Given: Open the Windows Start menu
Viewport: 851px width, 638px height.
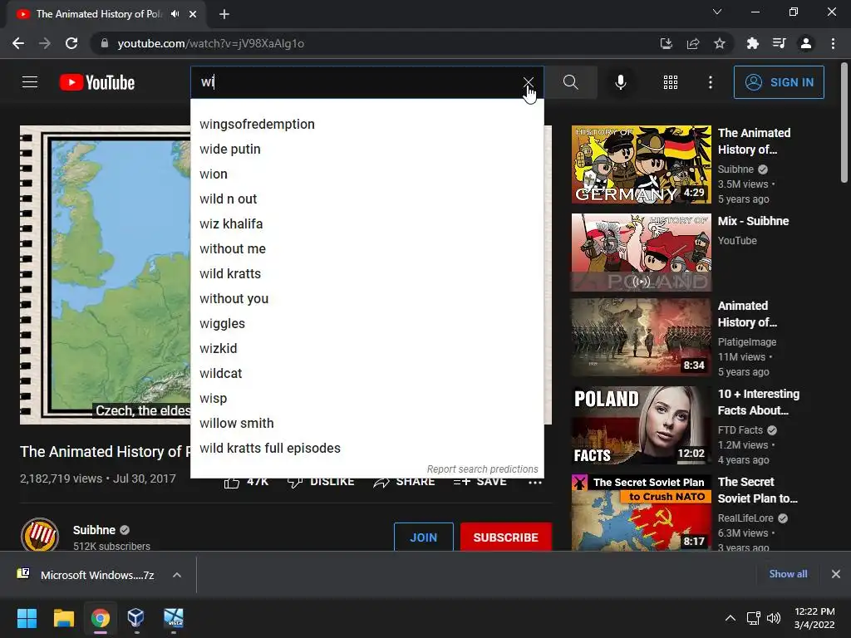Looking at the screenshot, I should [x=27, y=618].
